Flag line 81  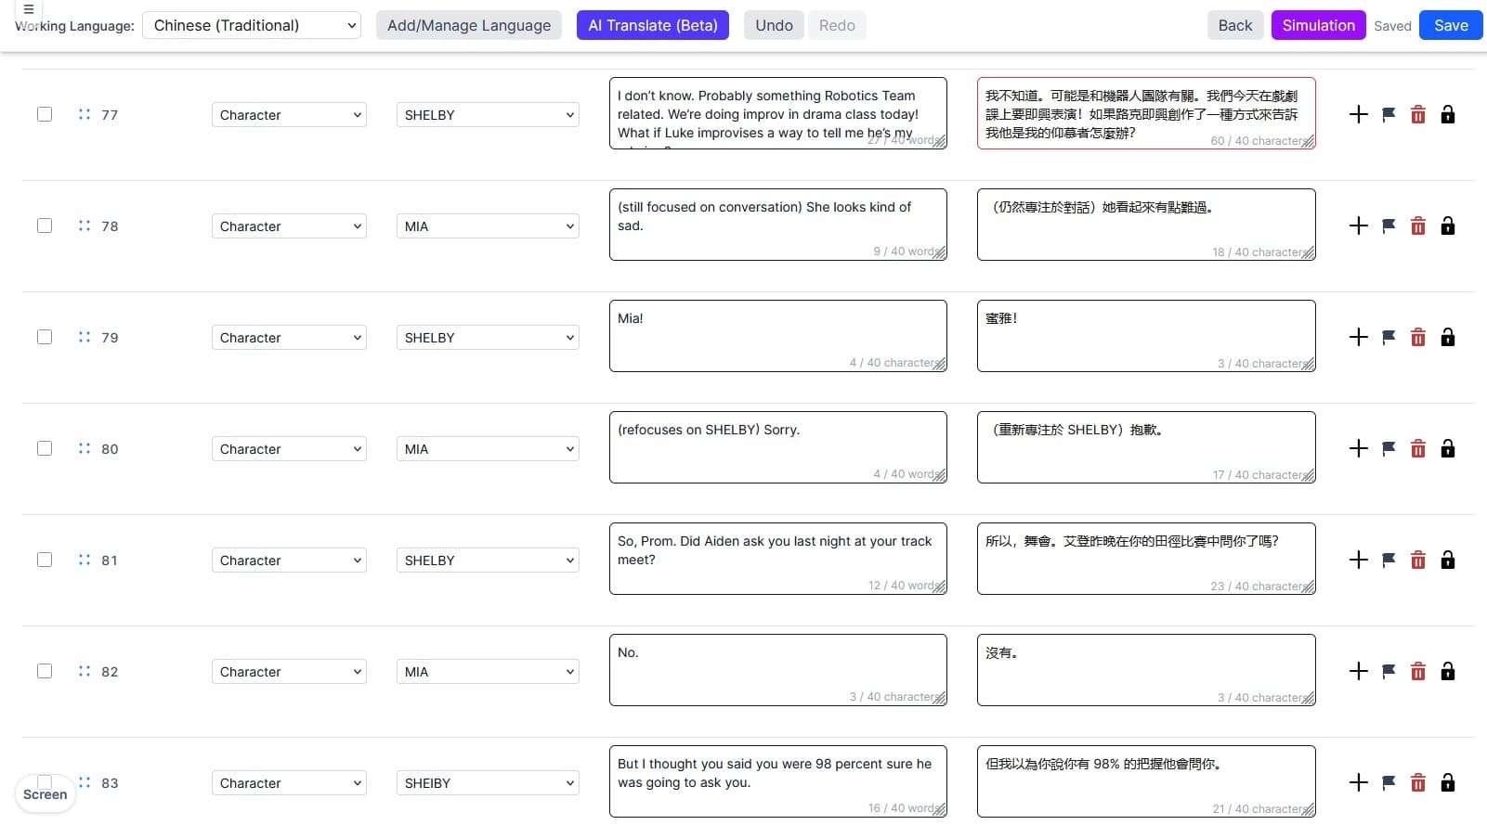[1389, 560]
